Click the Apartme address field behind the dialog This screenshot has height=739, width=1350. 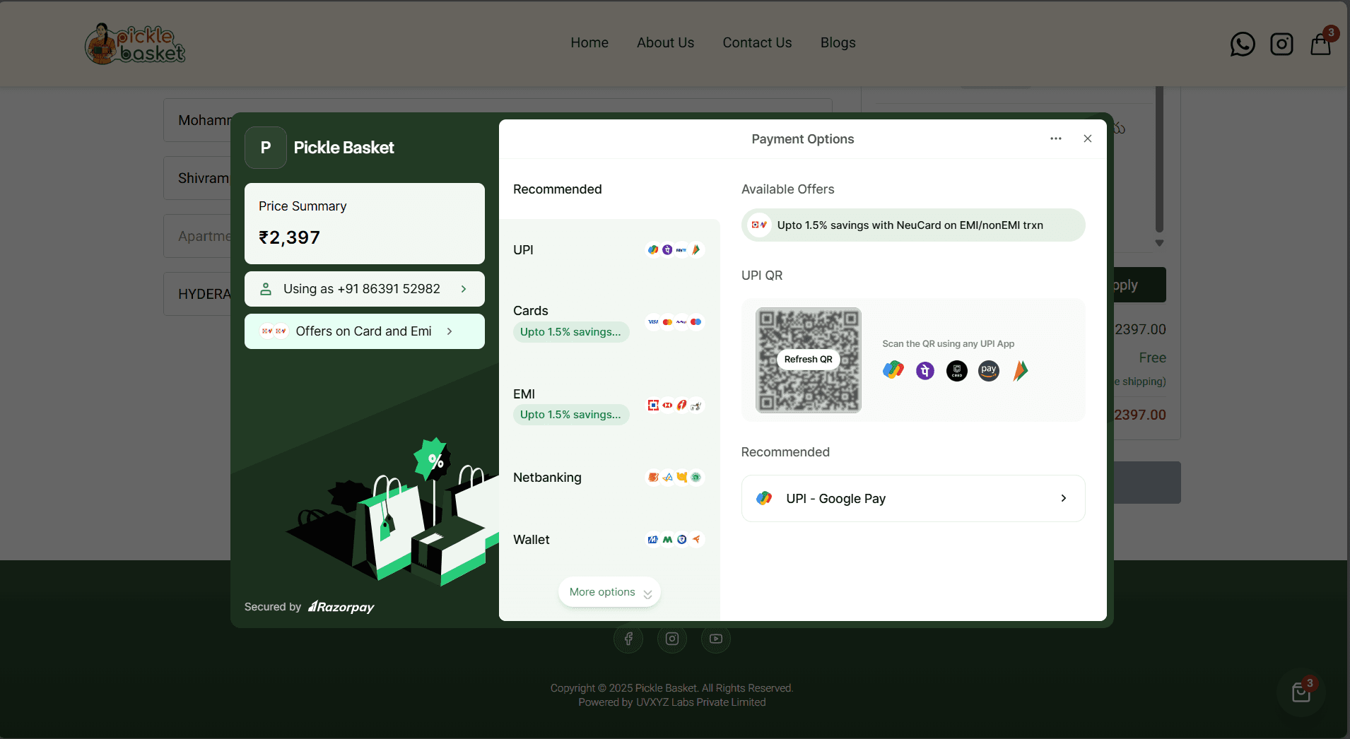pos(197,236)
